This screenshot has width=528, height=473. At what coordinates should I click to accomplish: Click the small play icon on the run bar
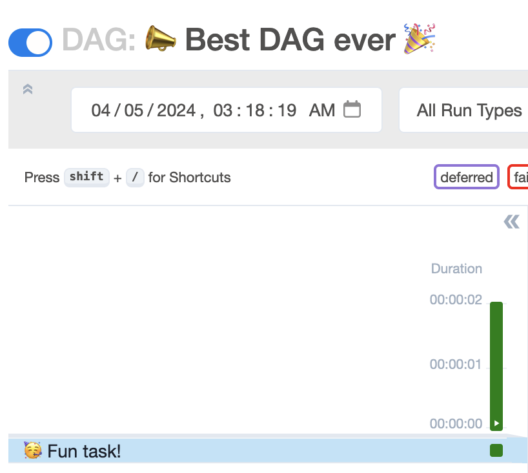496,424
